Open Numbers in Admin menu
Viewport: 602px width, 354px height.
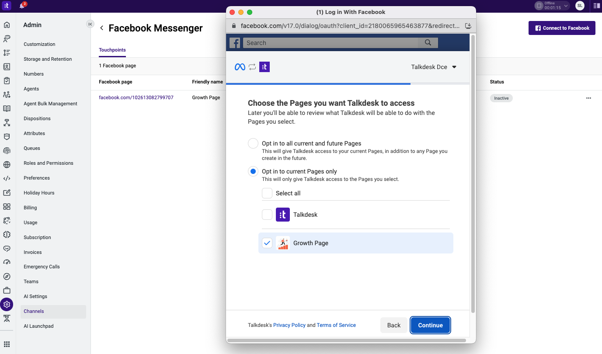34,74
